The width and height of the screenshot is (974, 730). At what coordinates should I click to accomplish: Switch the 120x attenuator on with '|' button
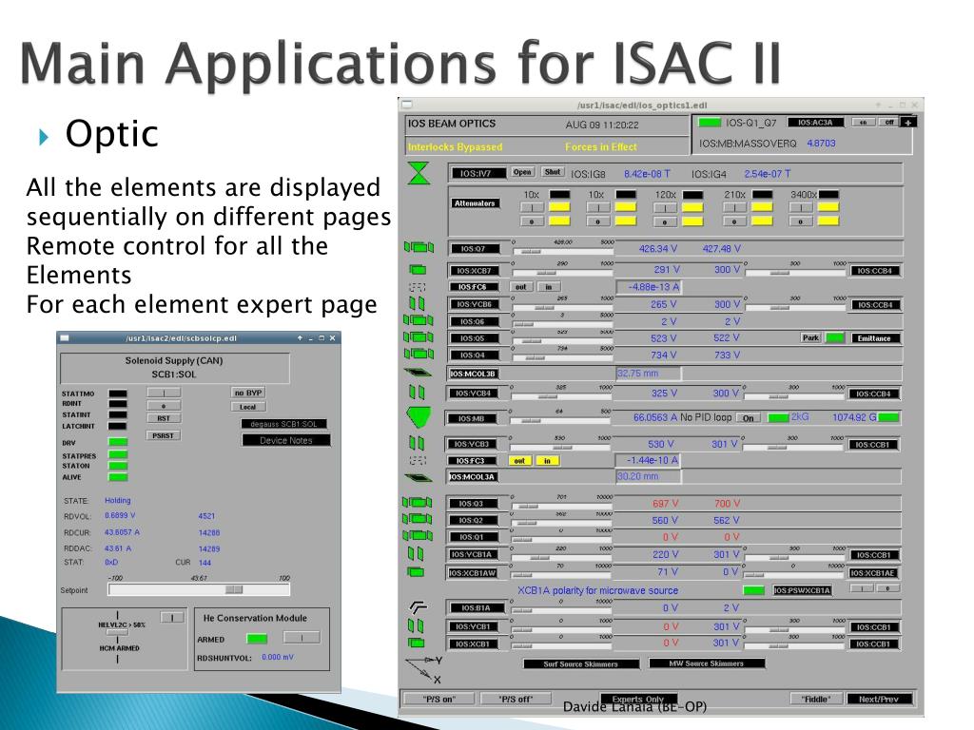[665, 208]
